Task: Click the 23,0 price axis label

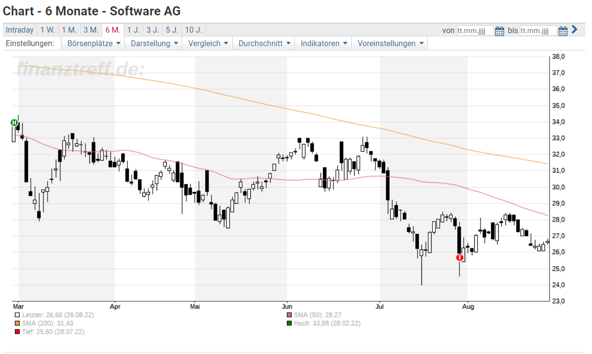Action: tap(558, 301)
